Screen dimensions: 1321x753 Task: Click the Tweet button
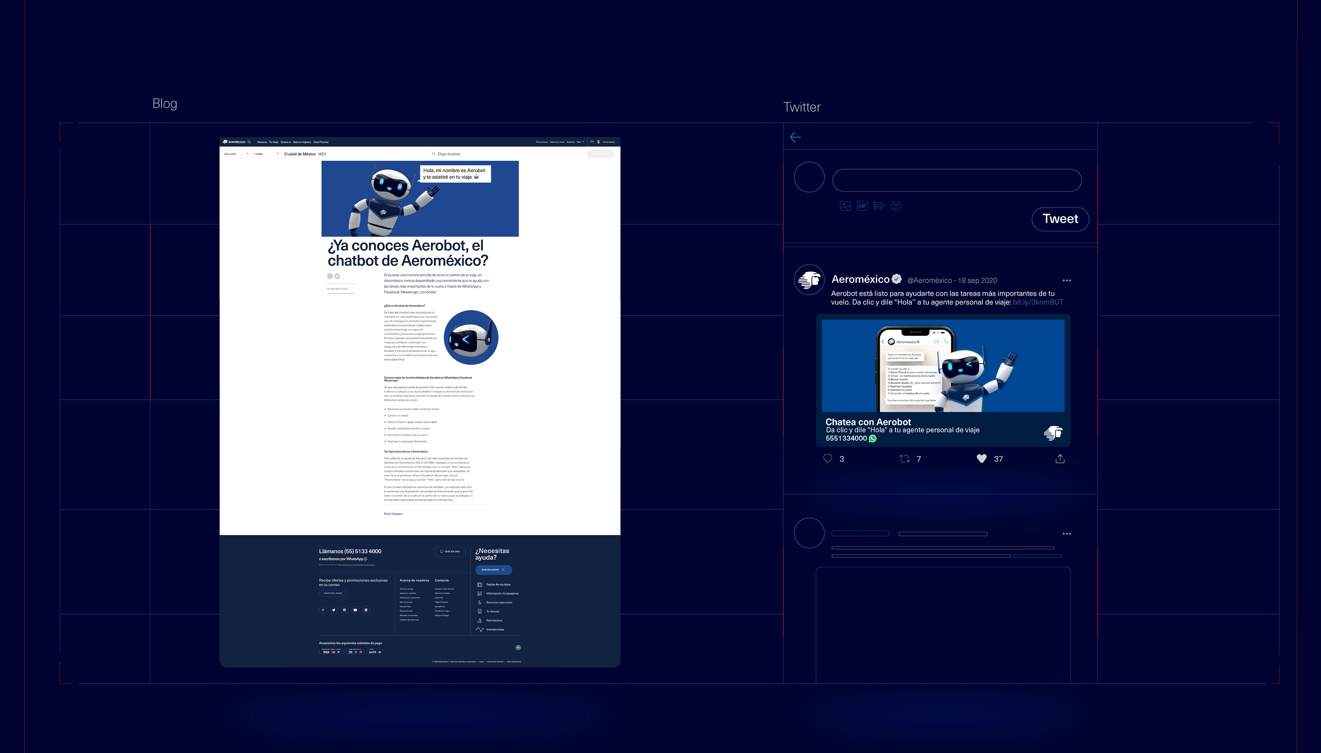tap(1060, 219)
